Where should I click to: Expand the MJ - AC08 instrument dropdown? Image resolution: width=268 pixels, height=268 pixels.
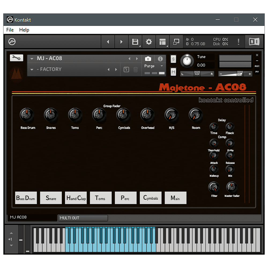(32, 59)
